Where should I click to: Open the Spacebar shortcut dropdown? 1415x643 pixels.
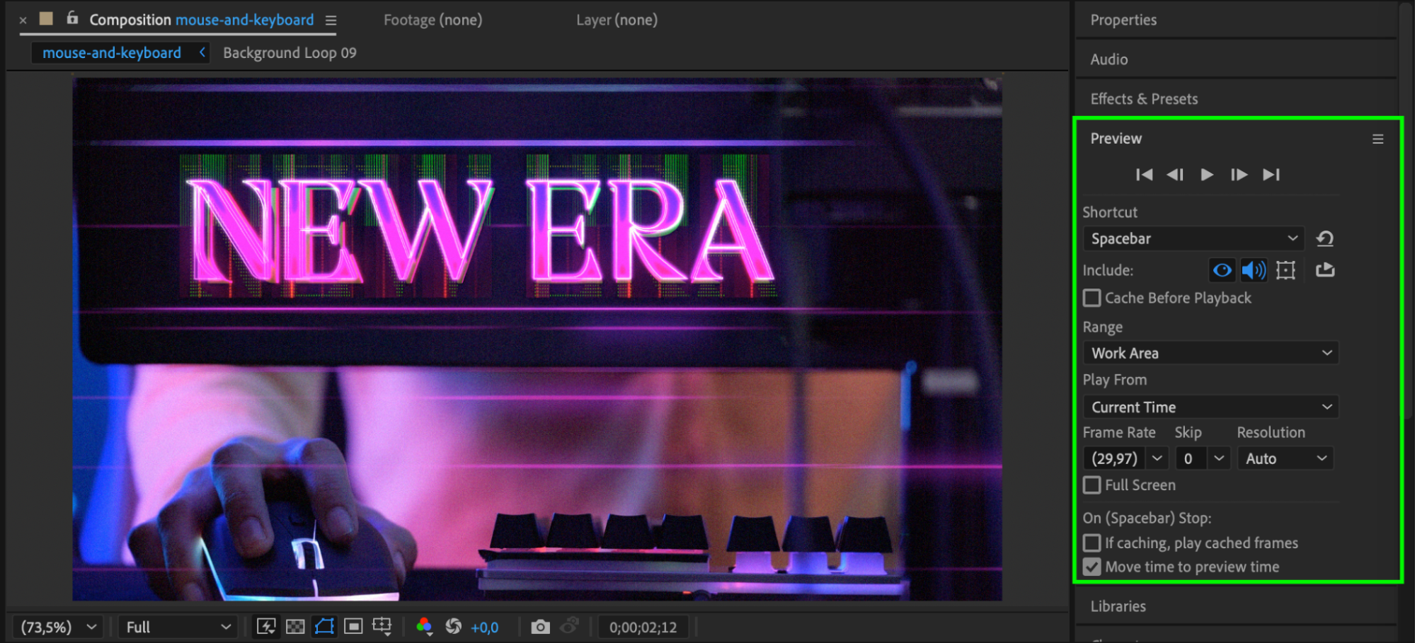[1193, 239]
